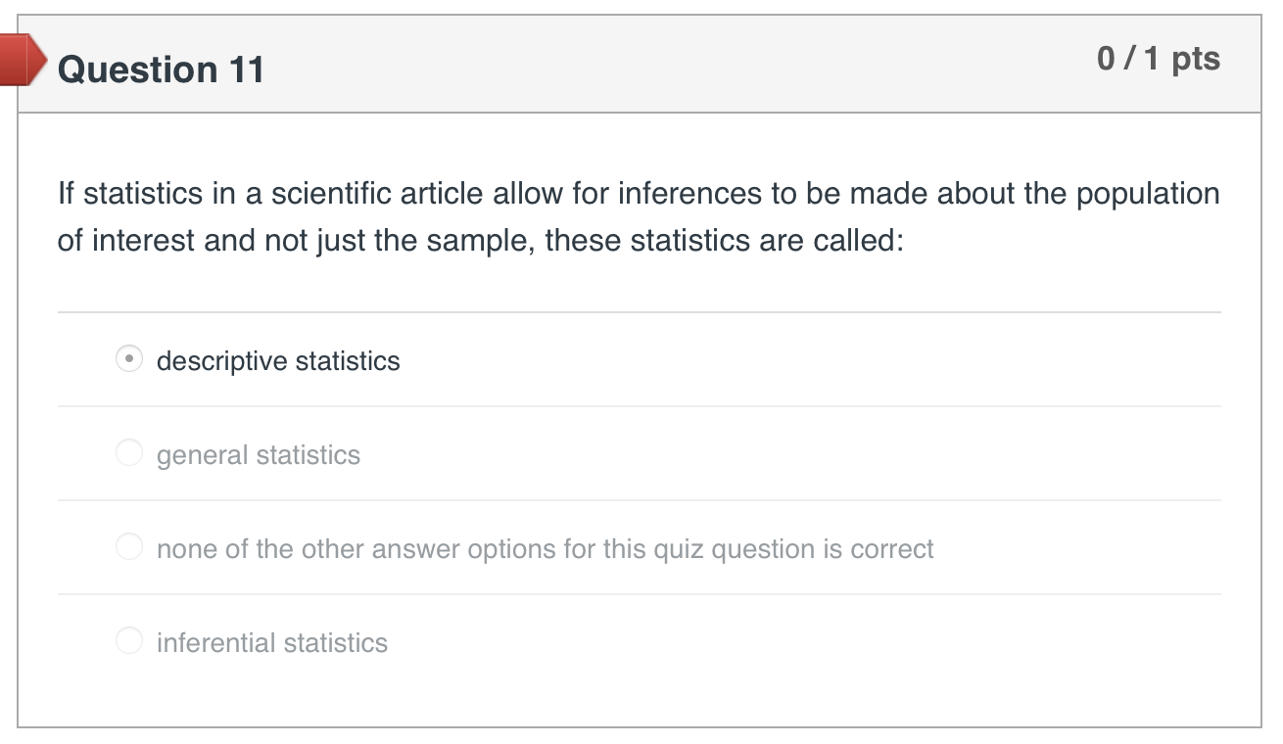Select the "inferential statistics" radio button

128,640
